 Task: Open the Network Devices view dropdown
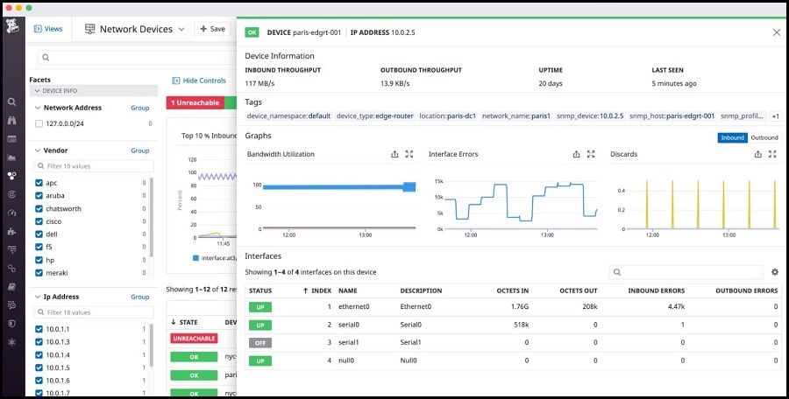(x=181, y=29)
